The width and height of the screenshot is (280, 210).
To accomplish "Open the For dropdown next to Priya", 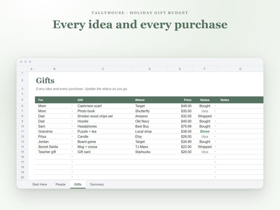I will click(x=72, y=136).
